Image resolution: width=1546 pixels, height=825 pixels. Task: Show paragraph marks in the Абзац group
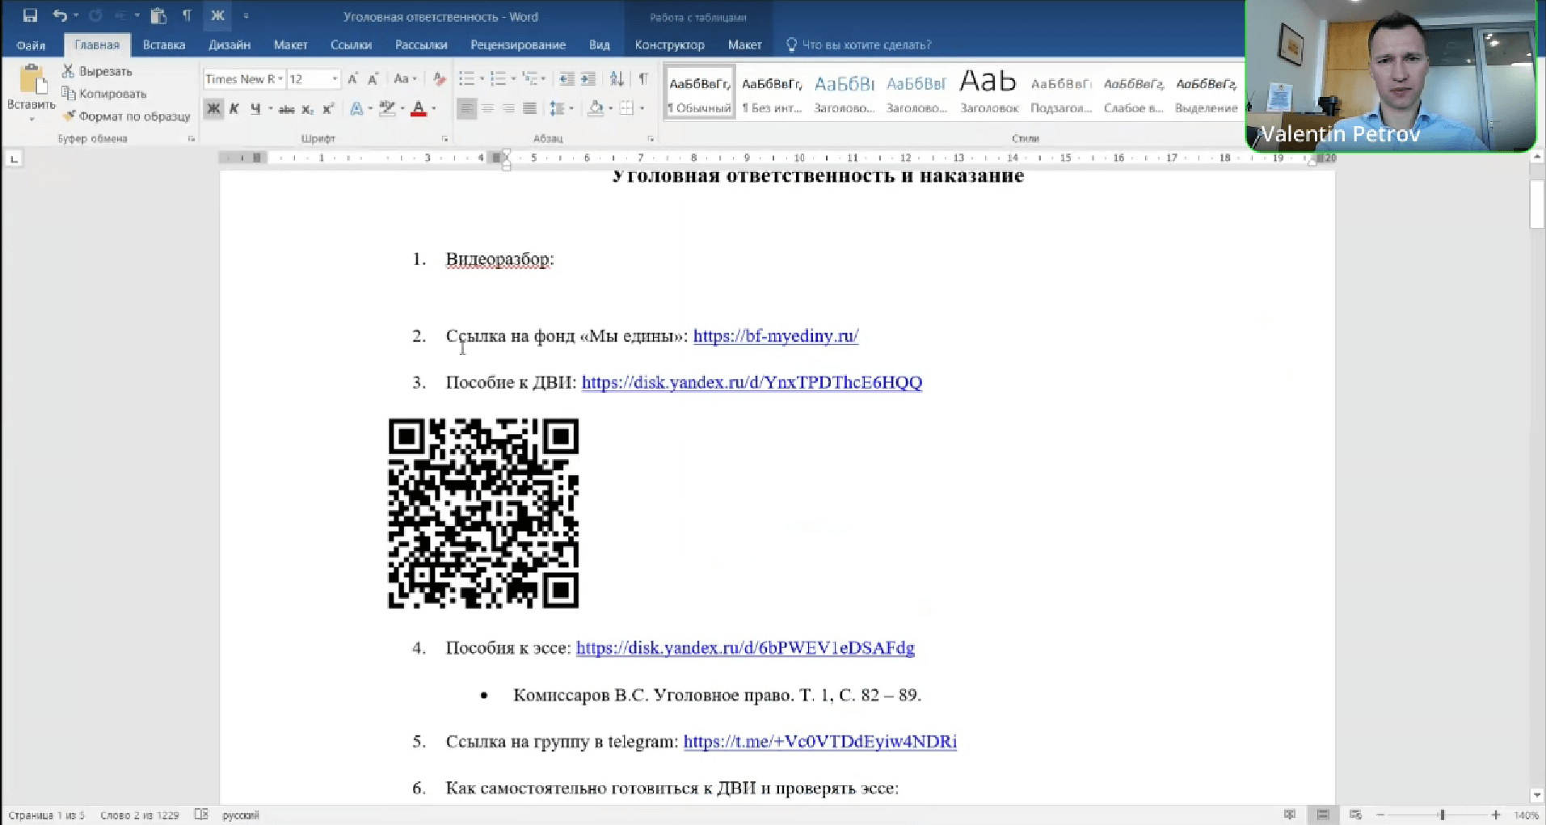click(643, 79)
